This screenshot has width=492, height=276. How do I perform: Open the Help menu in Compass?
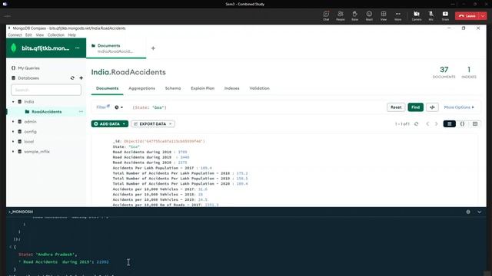[x=71, y=35]
